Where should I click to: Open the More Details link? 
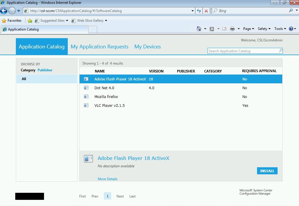[107, 179]
